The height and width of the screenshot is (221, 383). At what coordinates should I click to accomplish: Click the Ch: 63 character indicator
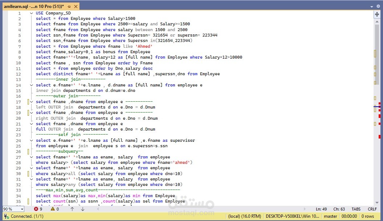point(339,209)
